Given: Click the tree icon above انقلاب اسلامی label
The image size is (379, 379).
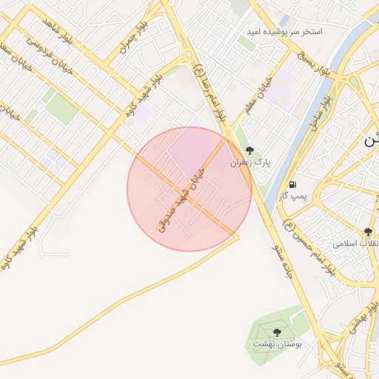Looking at the screenshot, I should click(x=368, y=232).
